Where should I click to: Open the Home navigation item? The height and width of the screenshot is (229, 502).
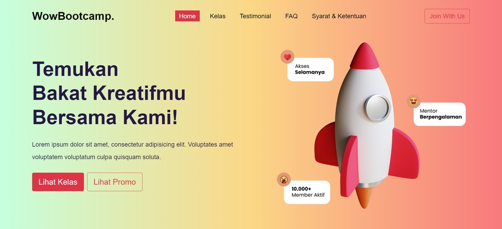[x=187, y=16]
